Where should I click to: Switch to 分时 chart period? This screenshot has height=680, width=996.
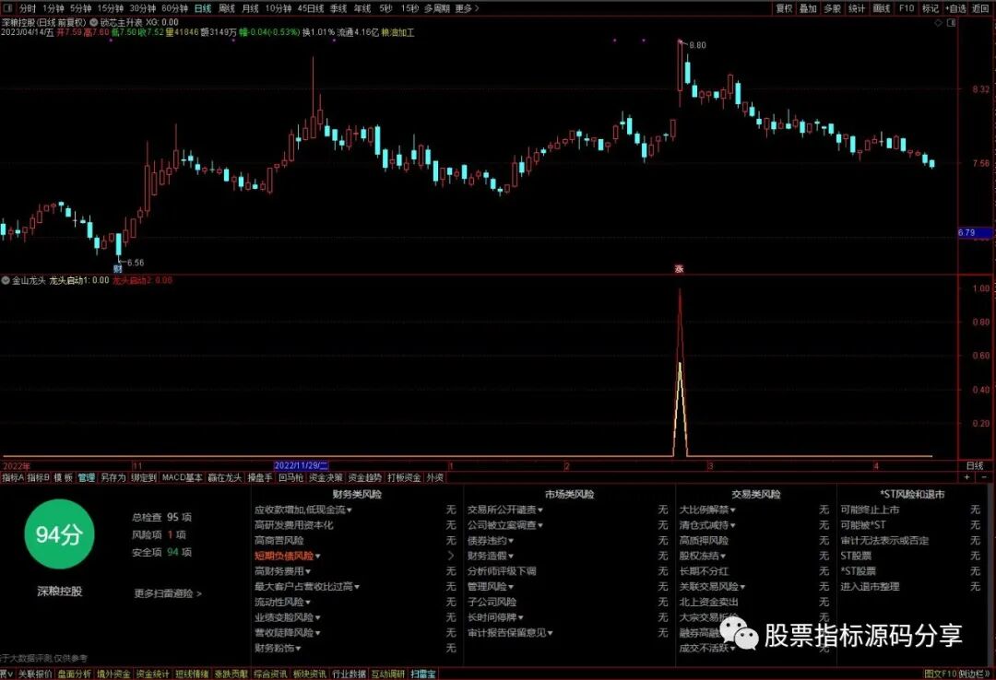pyautogui.click(x=28, y=8)
